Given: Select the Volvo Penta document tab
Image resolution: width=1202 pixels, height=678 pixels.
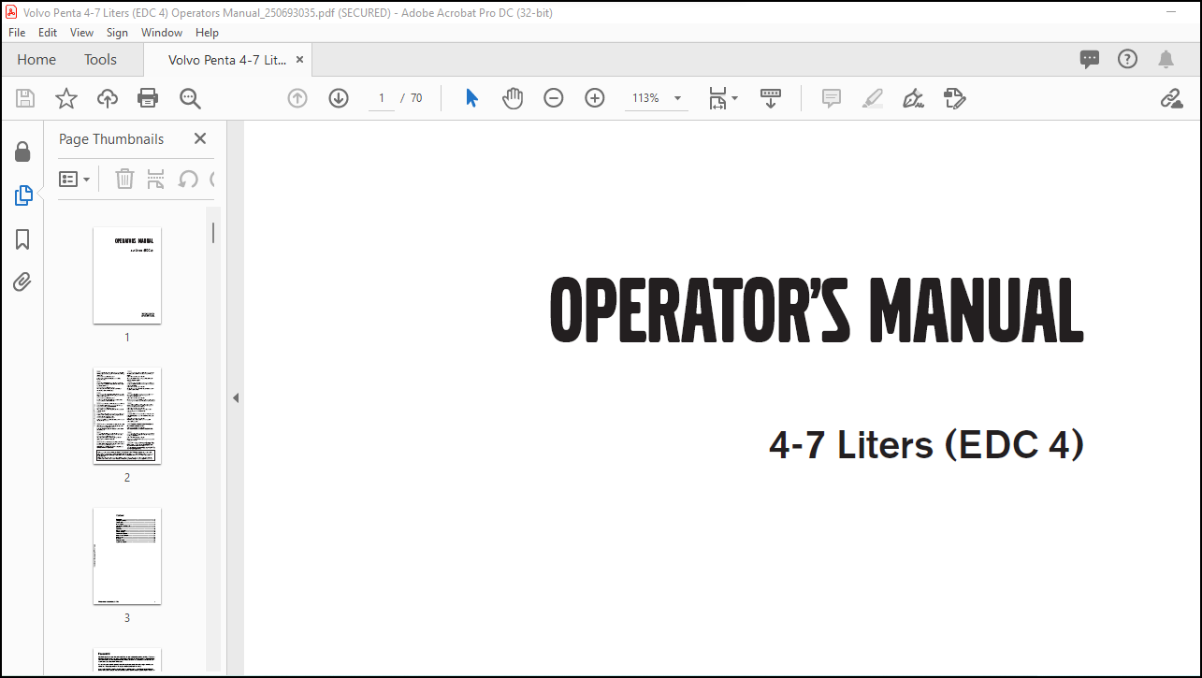Looking at the screenshot, I should [x=226, y=60].
